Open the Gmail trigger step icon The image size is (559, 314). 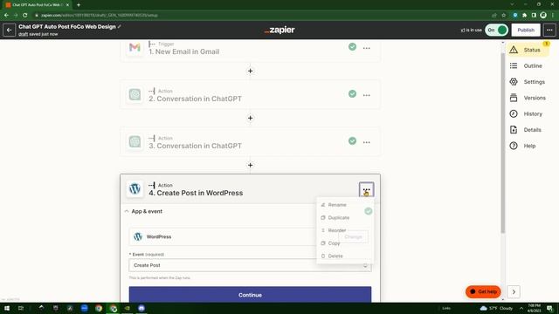point(135,47)
